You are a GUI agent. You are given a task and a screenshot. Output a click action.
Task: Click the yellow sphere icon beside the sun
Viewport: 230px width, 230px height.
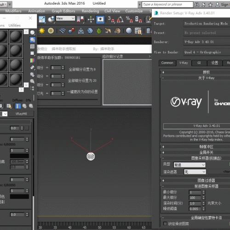click(51, 31)
